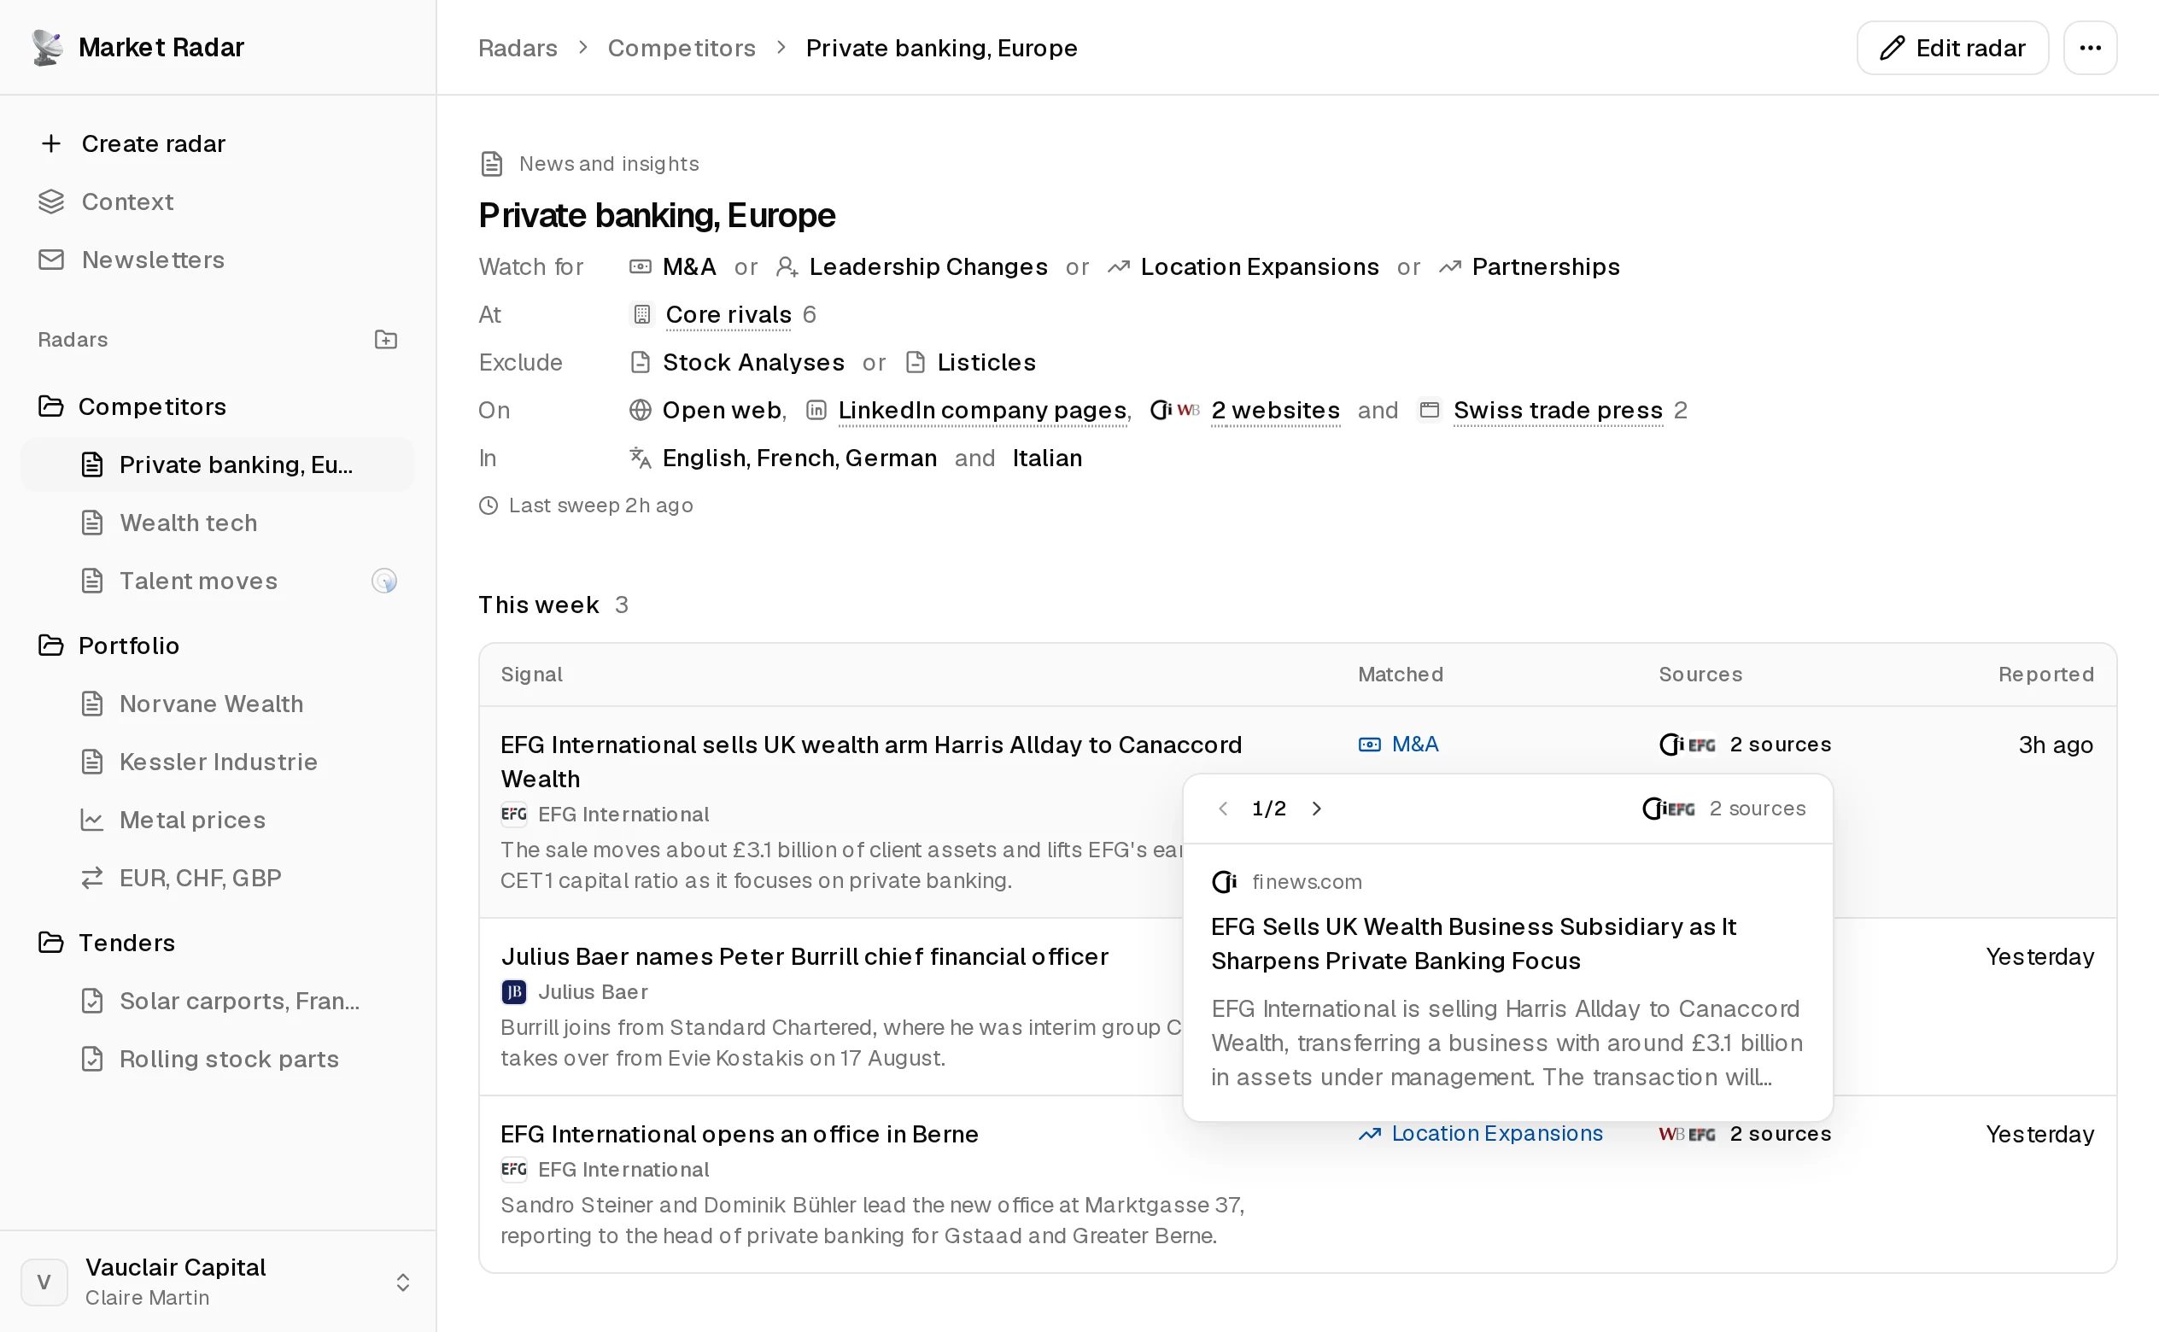2159x1332 pixels.
Task: Open the three-dots more options menu
Action: pyautogui.click(x=2090, y=48)
